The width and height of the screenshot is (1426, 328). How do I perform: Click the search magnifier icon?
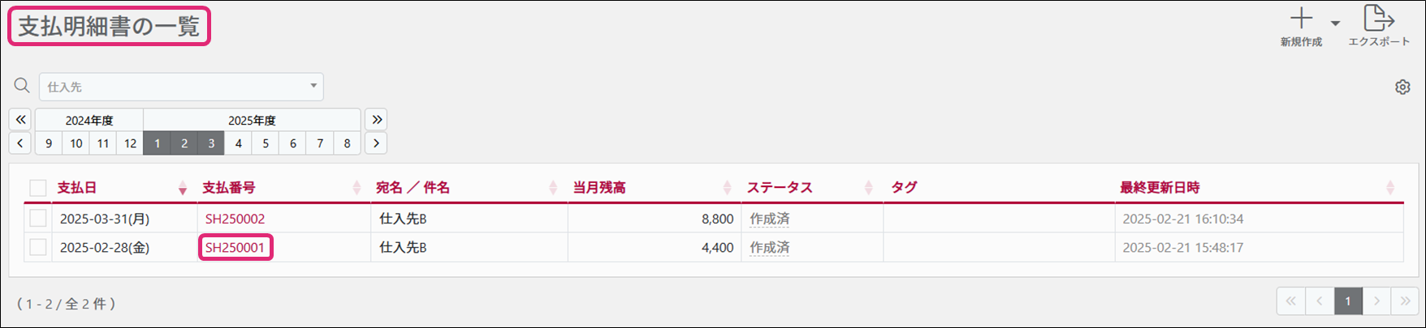click(22, 86)
